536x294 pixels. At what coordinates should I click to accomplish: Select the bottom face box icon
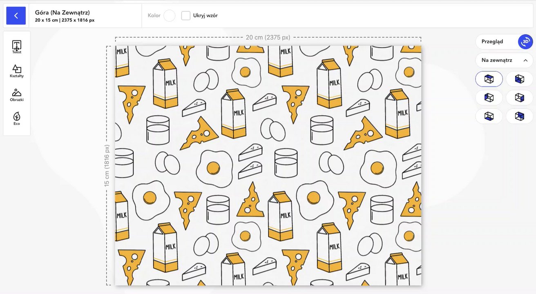click(x=489, y=116)
